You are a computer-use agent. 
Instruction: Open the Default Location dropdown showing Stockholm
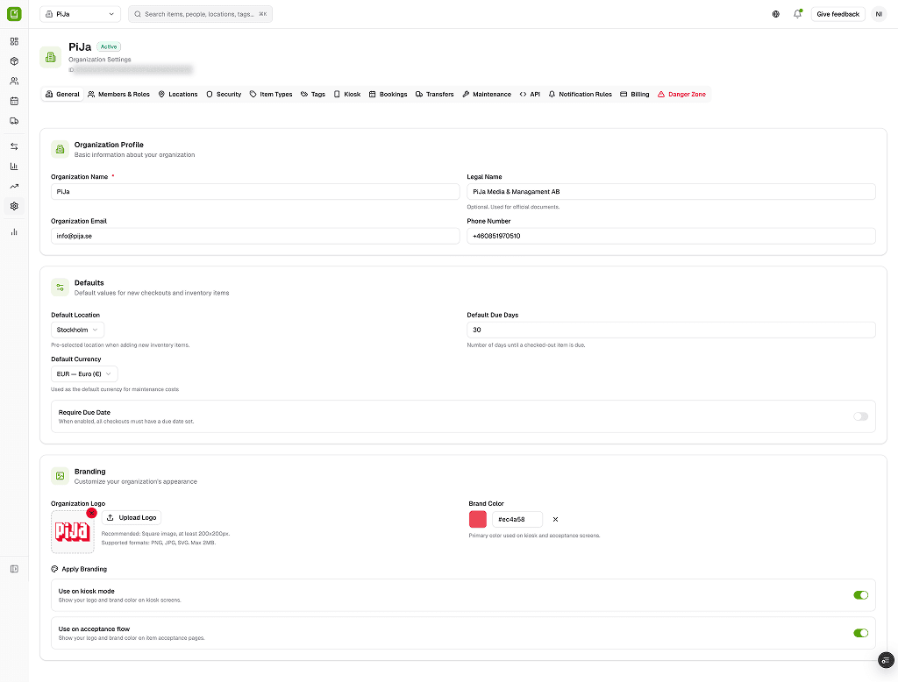[x=76, y=330]
